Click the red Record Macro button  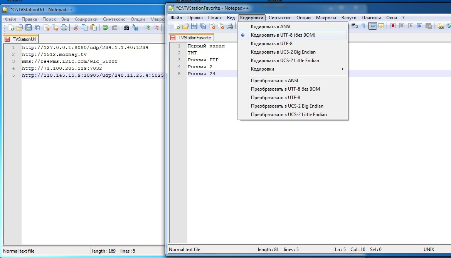(x=393, y=26)
